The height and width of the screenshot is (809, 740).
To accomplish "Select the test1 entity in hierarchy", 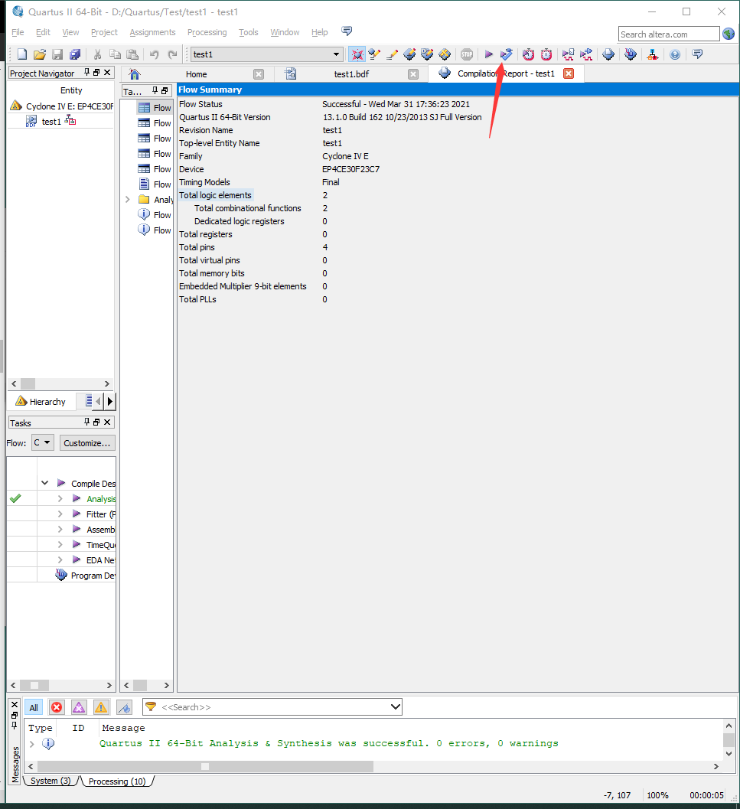I will (51, 122).
